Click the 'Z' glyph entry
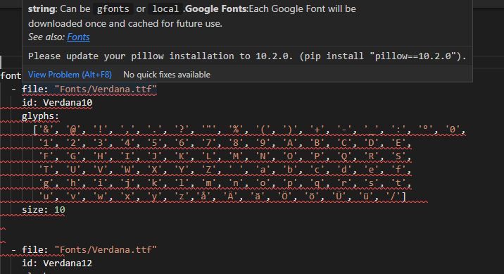 [208, 170]
